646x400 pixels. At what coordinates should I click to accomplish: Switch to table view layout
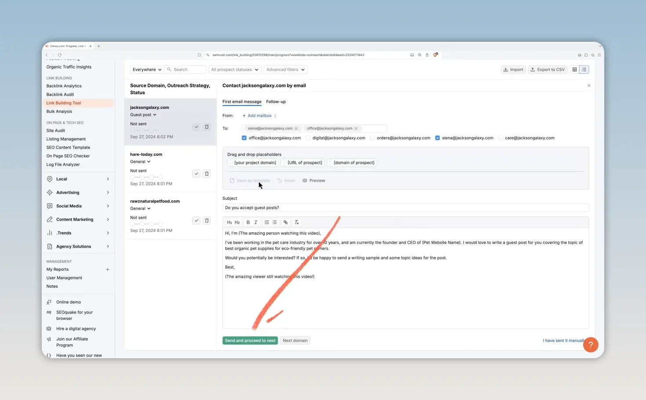pos(574,69)
